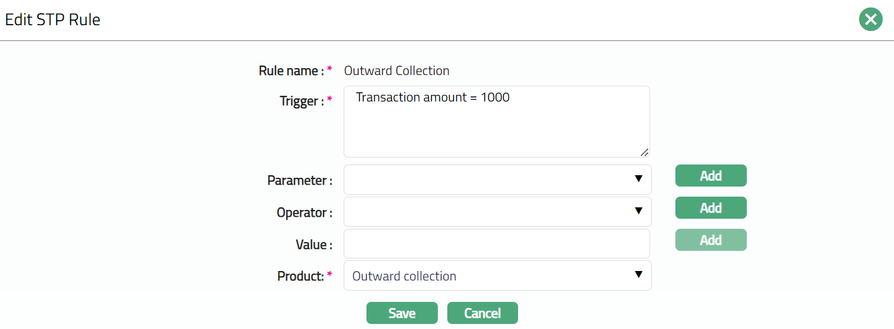Click the Value label

(313, 245)
